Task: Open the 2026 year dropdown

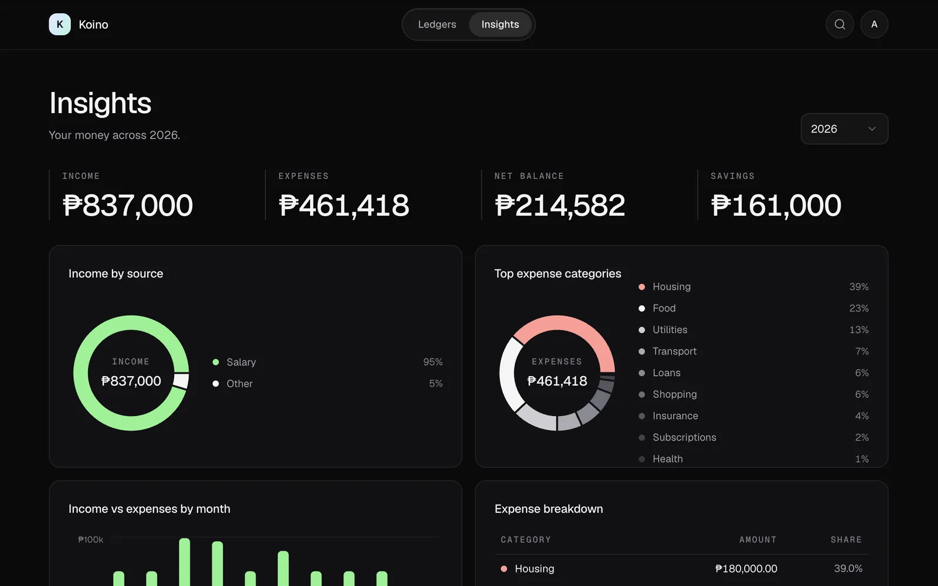Action: (x=844, y=129)
